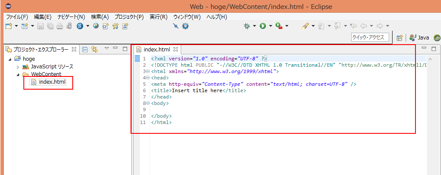The width and height of the screenshot is (441, 175).
Task: Open the web browser globe icon
Action: point(96,26)
